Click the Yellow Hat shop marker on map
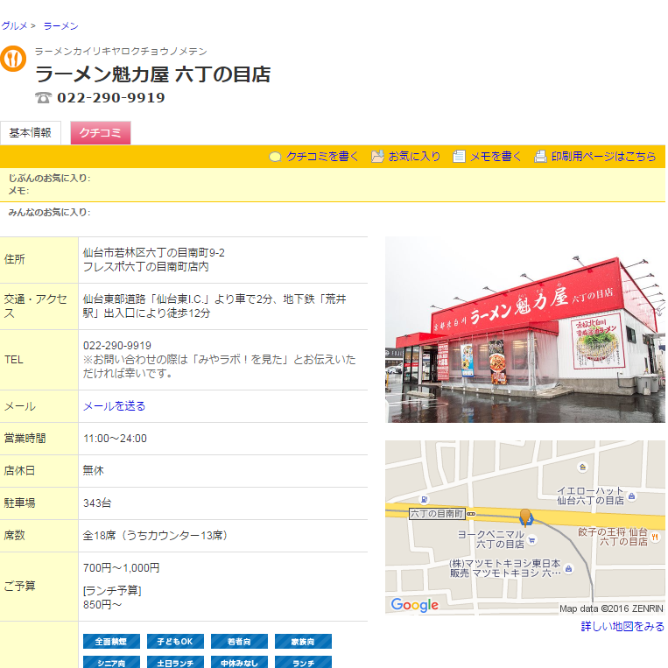 (632, 496)
